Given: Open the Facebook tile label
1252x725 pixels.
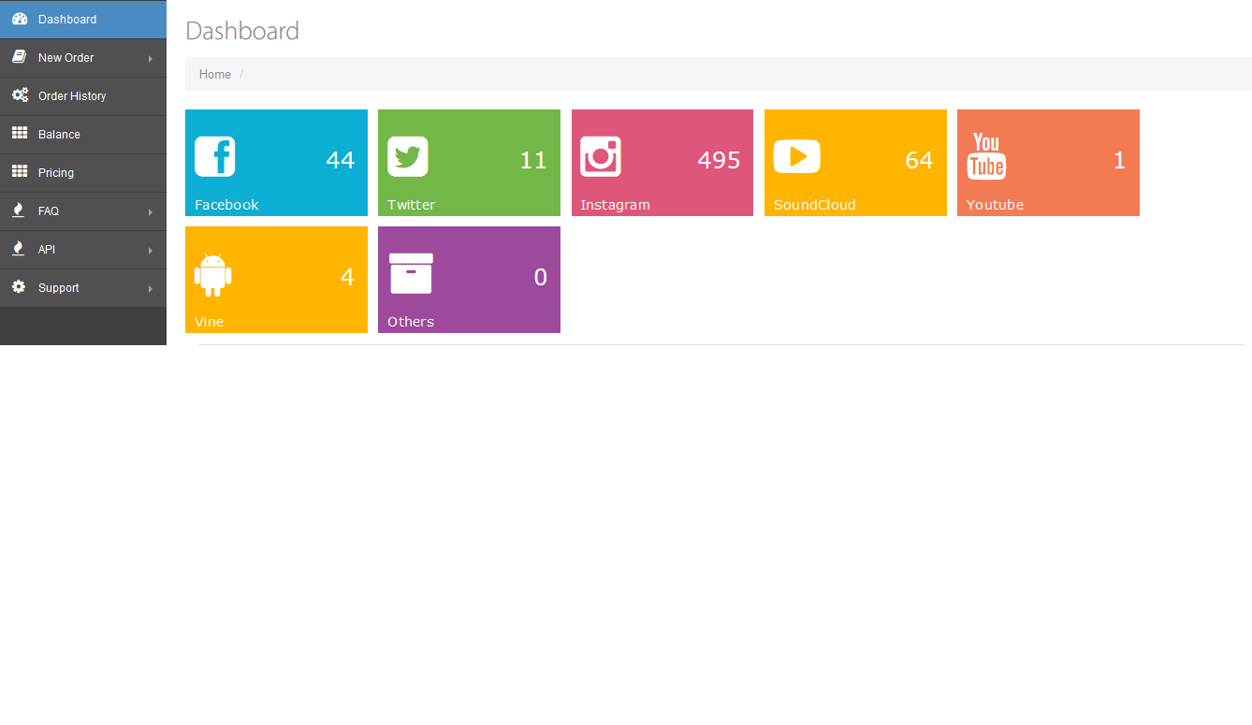Looking at the screenshot, I should (226, 205).
